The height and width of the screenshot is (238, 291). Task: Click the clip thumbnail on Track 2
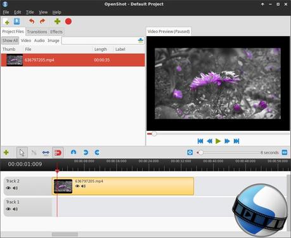[63, 187]
